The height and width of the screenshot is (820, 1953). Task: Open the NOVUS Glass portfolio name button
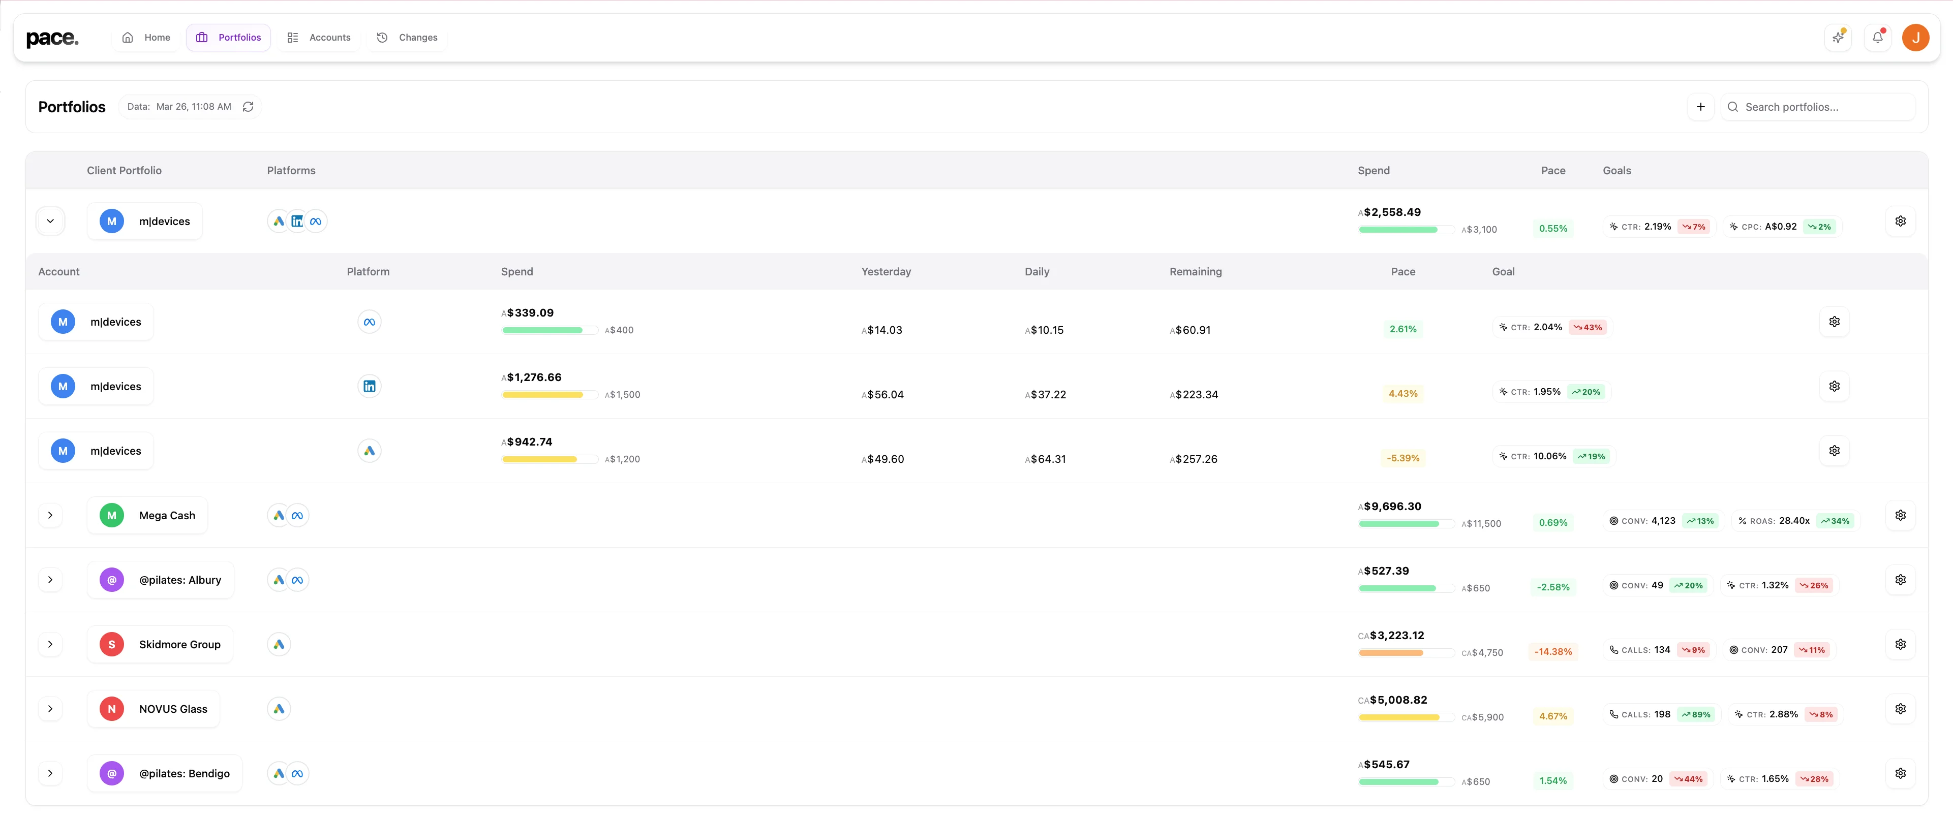153,709
